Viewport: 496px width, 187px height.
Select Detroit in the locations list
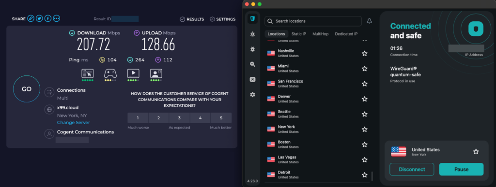tap(317, 174)
